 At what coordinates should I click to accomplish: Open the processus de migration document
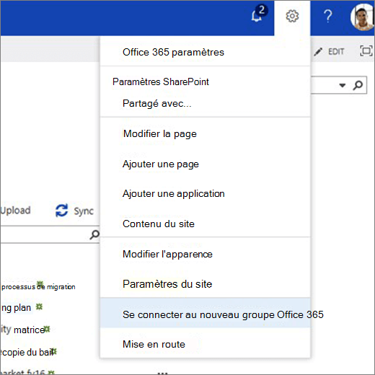(38, 286)
